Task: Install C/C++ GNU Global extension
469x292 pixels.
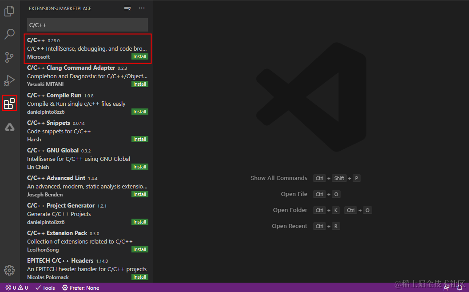Action: click(140, 167)
